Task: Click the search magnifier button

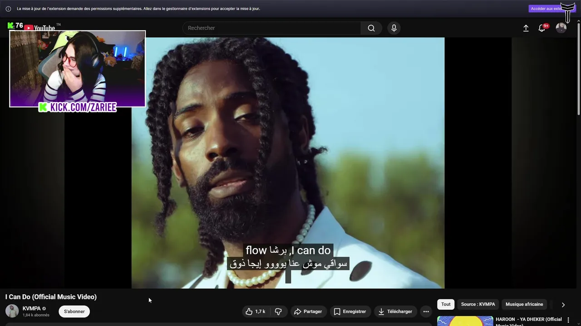Action: coord(371,28)
